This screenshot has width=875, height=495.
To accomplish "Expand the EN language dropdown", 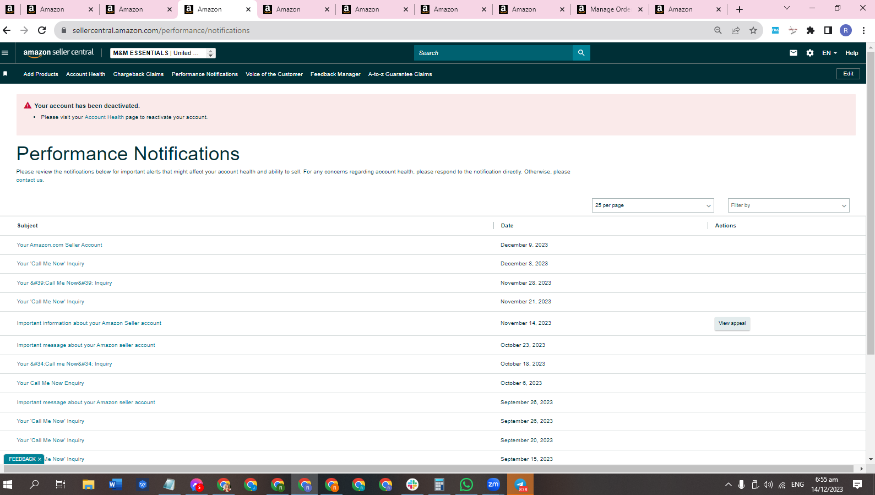I will (x=829, y=53).
